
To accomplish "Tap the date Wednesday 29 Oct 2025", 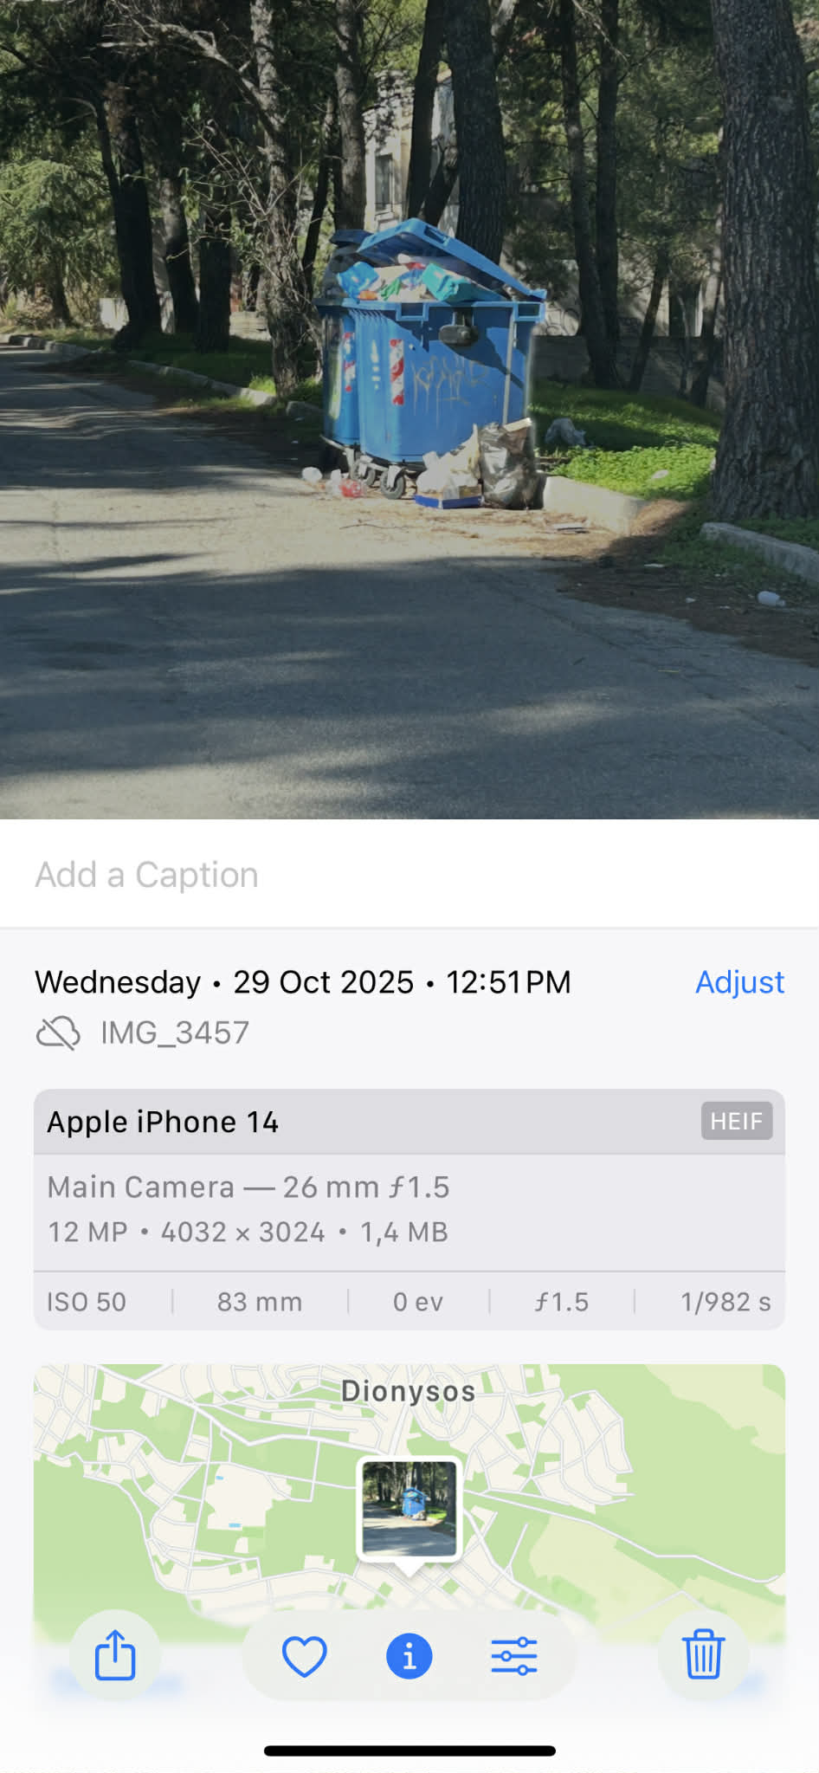I will pos(224,982).
